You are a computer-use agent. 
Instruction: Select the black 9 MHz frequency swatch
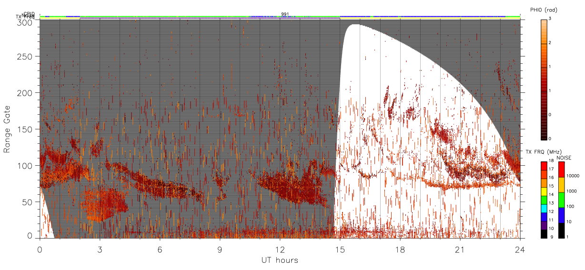[x=544, y=234]
